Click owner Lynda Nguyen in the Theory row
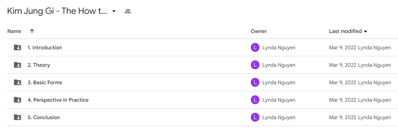The width and height of the screenshot is (398, 138). pos(279,65)
